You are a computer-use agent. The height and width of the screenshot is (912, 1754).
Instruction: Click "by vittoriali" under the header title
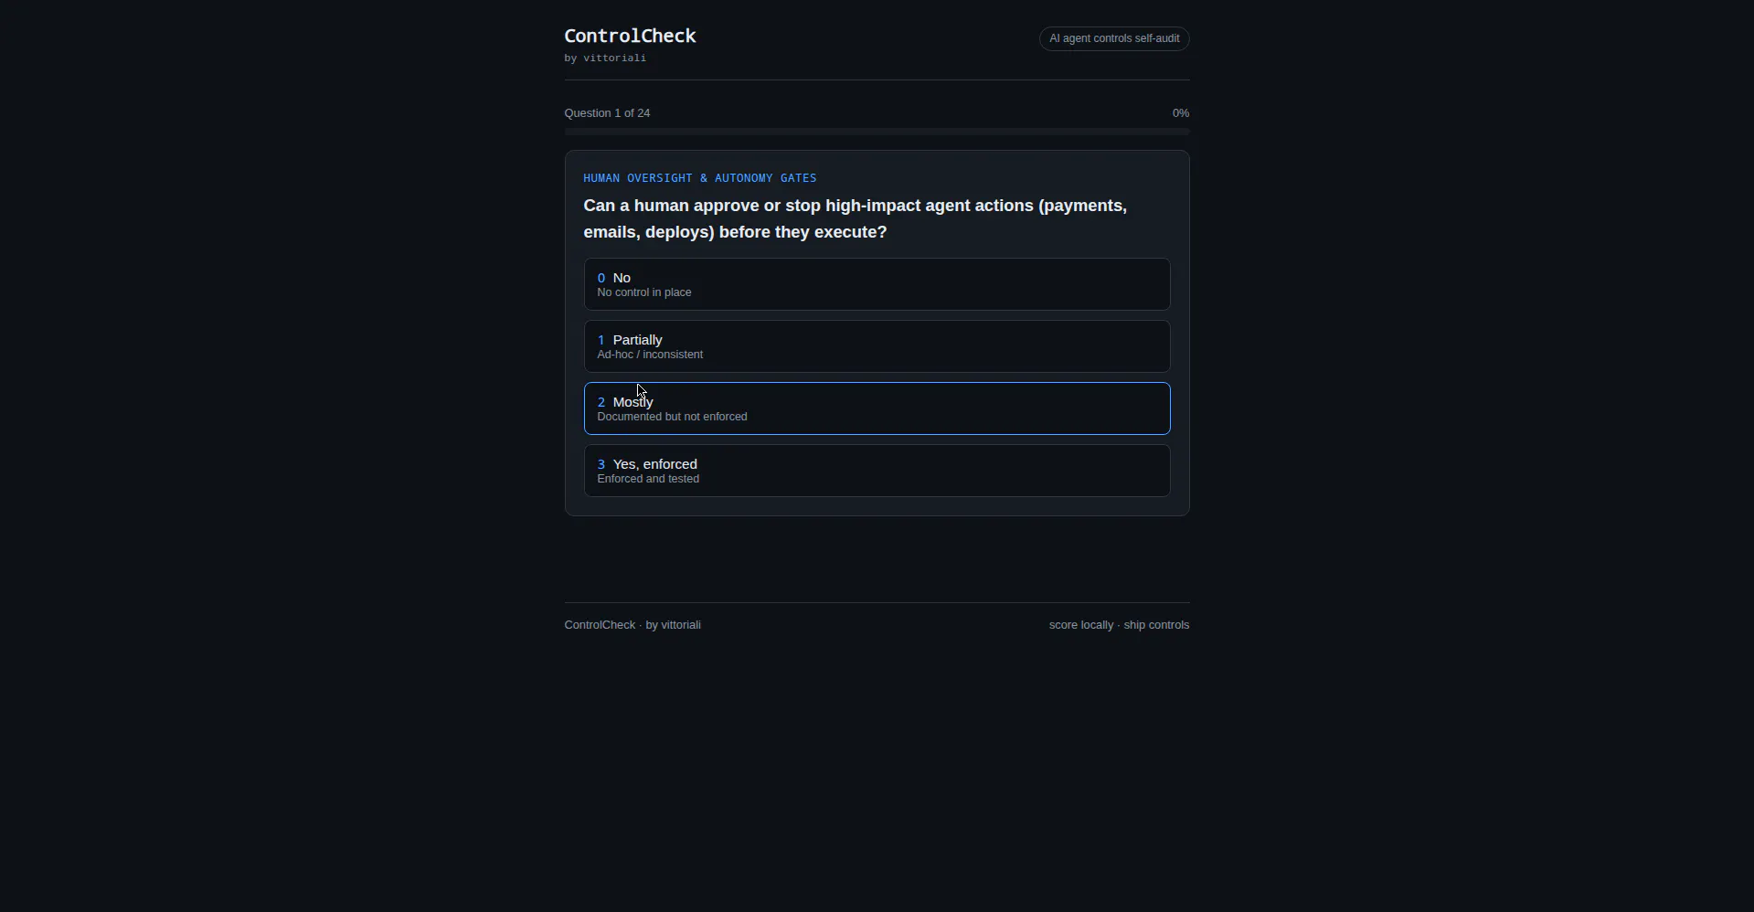605,58
